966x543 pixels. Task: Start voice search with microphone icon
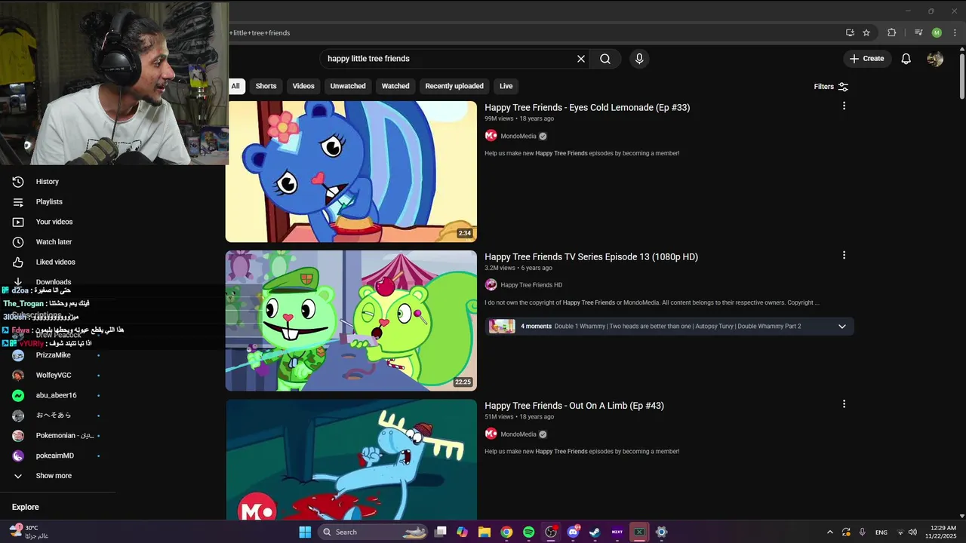pyautogui.click(x=639, y=59)
